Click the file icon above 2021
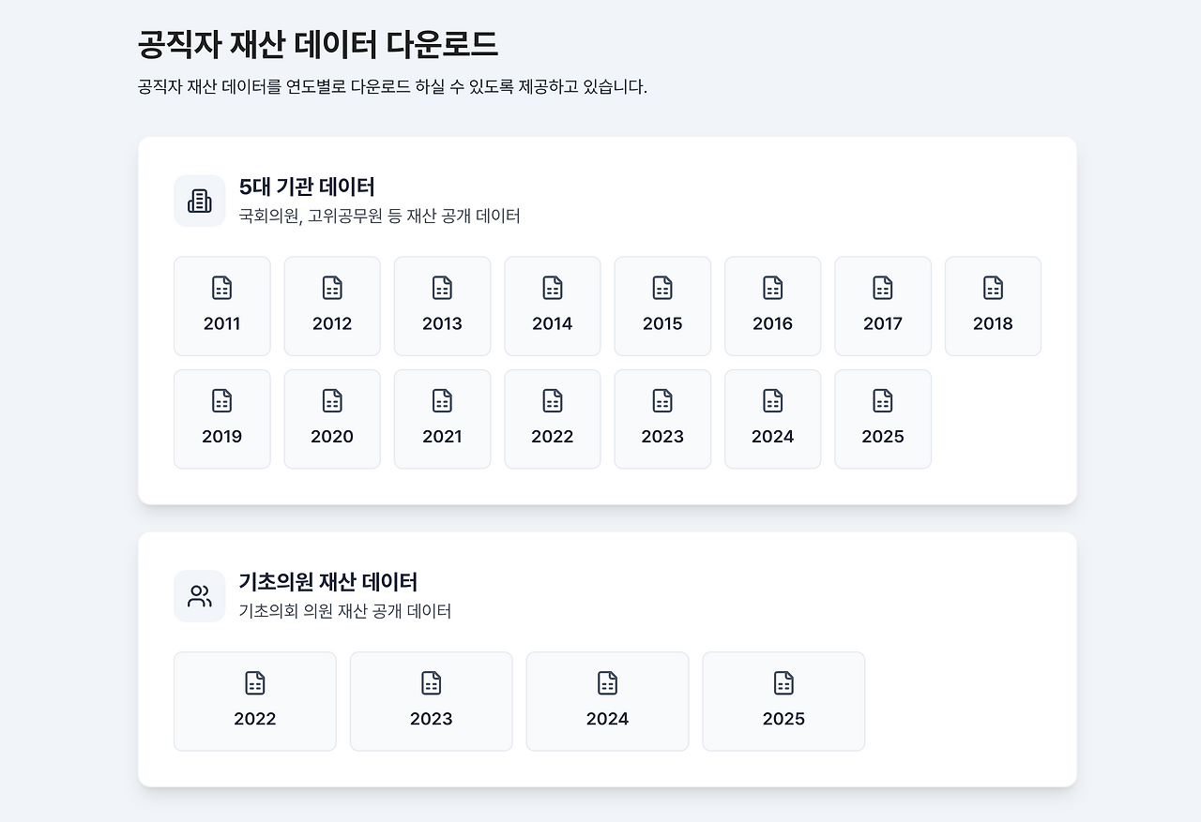The width and height of the screenshot is (1201, 822). pos(442,399)
